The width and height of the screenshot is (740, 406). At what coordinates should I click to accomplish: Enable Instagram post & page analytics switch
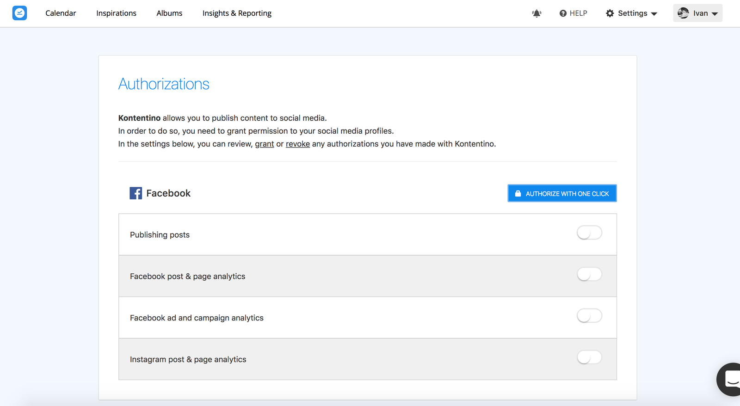coord(589,357)
